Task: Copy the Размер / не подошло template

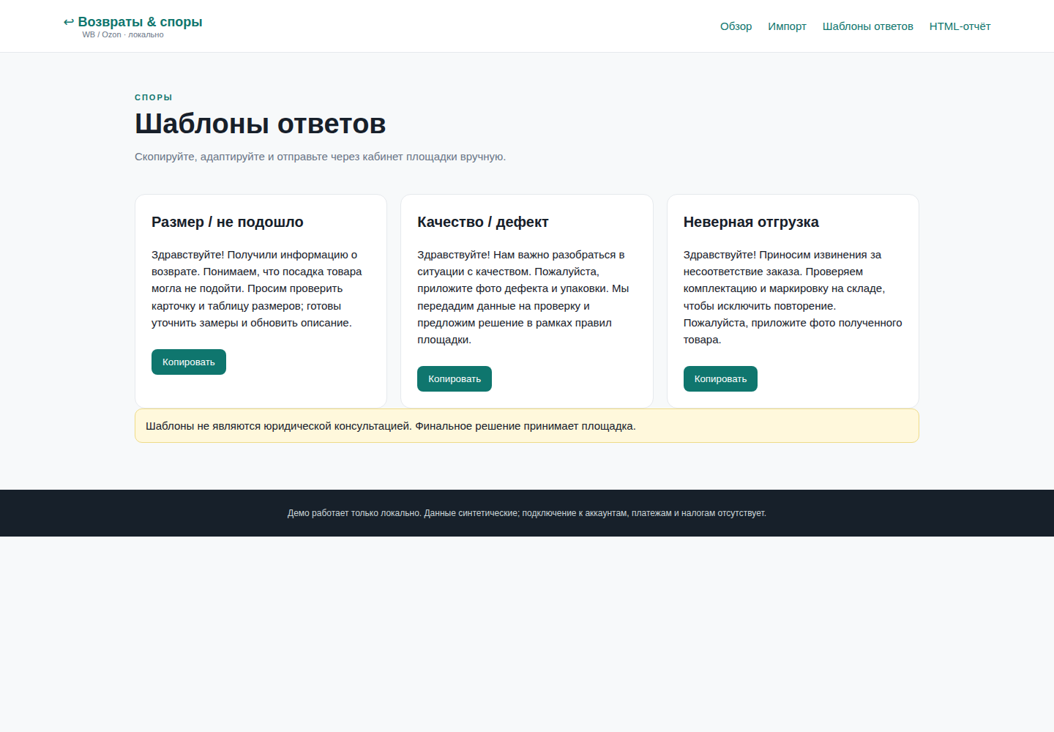Action: 189,362
